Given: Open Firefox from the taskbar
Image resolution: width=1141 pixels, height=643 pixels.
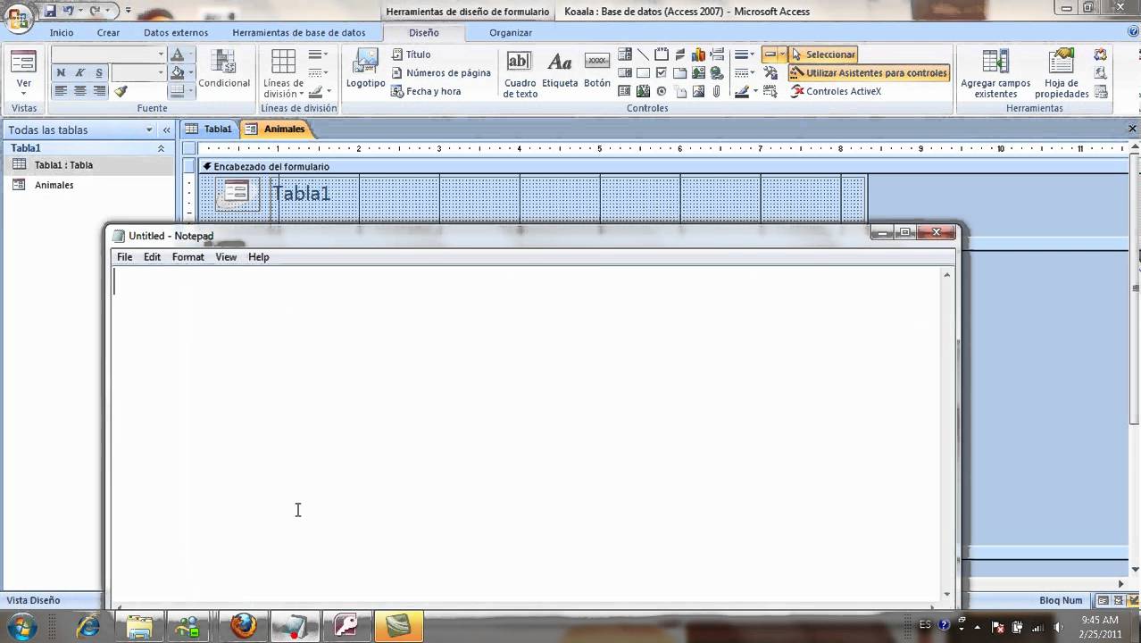Looking at the screenshot, I should coord(243,625).
